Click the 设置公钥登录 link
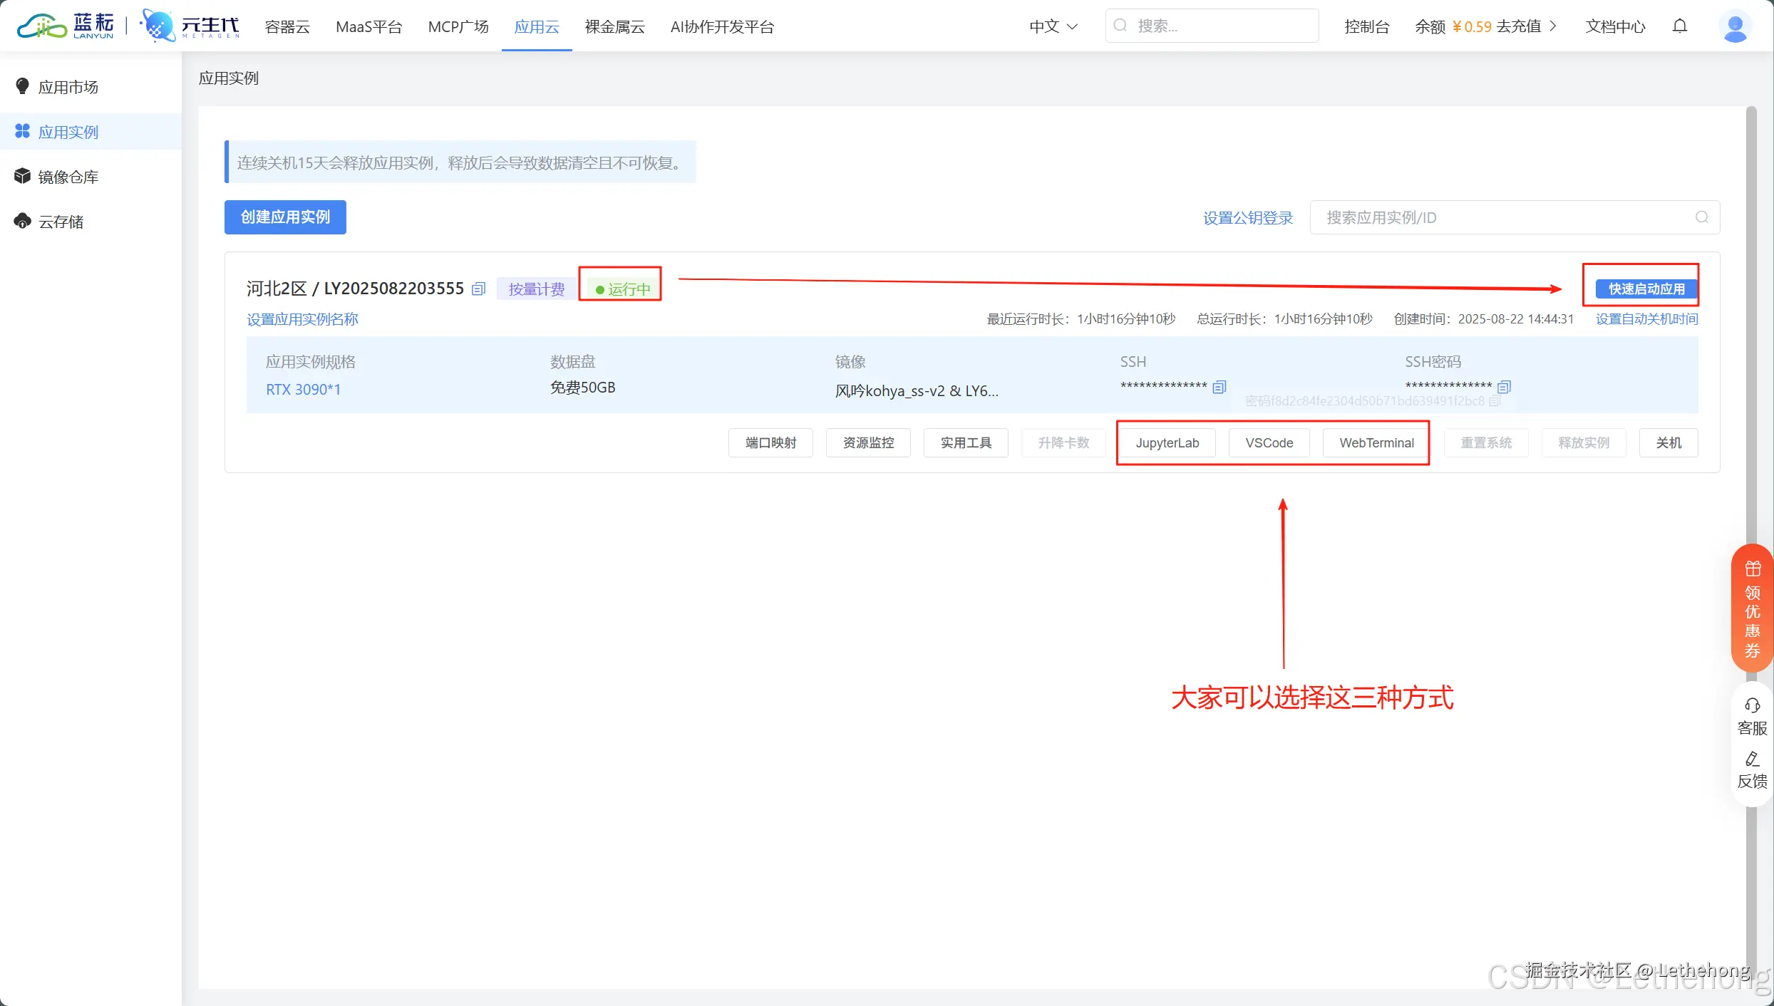 click(1247, 217)
